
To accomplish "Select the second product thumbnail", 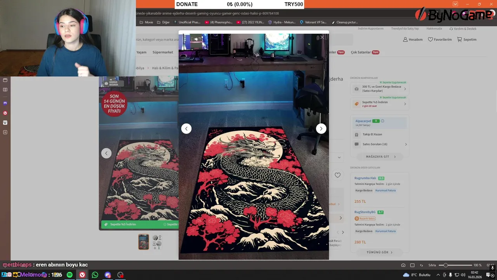I will 157,242.
